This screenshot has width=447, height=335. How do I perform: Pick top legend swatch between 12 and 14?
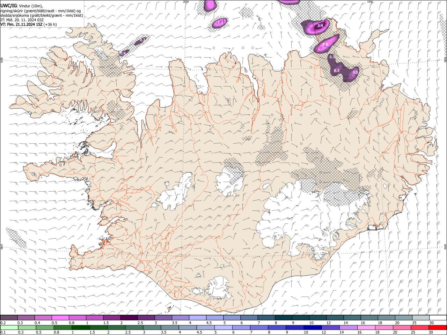coord(335,318)
